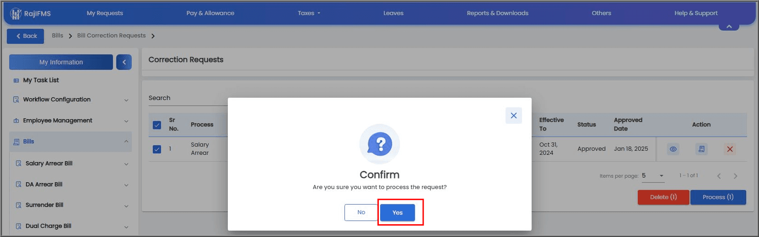This screenshot has height=237, width=759.
Task: Open Others menu
Action: tap(601, 13)
